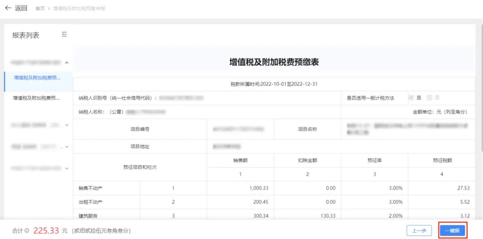Viewport: 483px width, 239px height.
Task: Click the 一键报 submit button
Action: pos(453,230)
